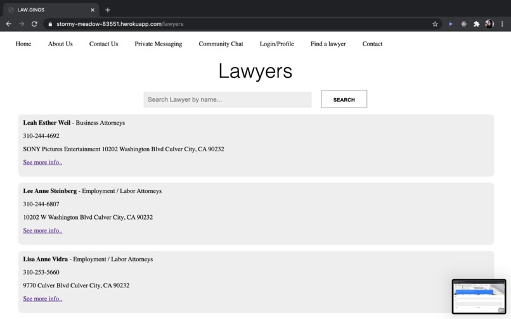This screenshot has height=319, width=511.
Task: Click the name Lisa Anne Vidra
Action: tap(45, 259)
